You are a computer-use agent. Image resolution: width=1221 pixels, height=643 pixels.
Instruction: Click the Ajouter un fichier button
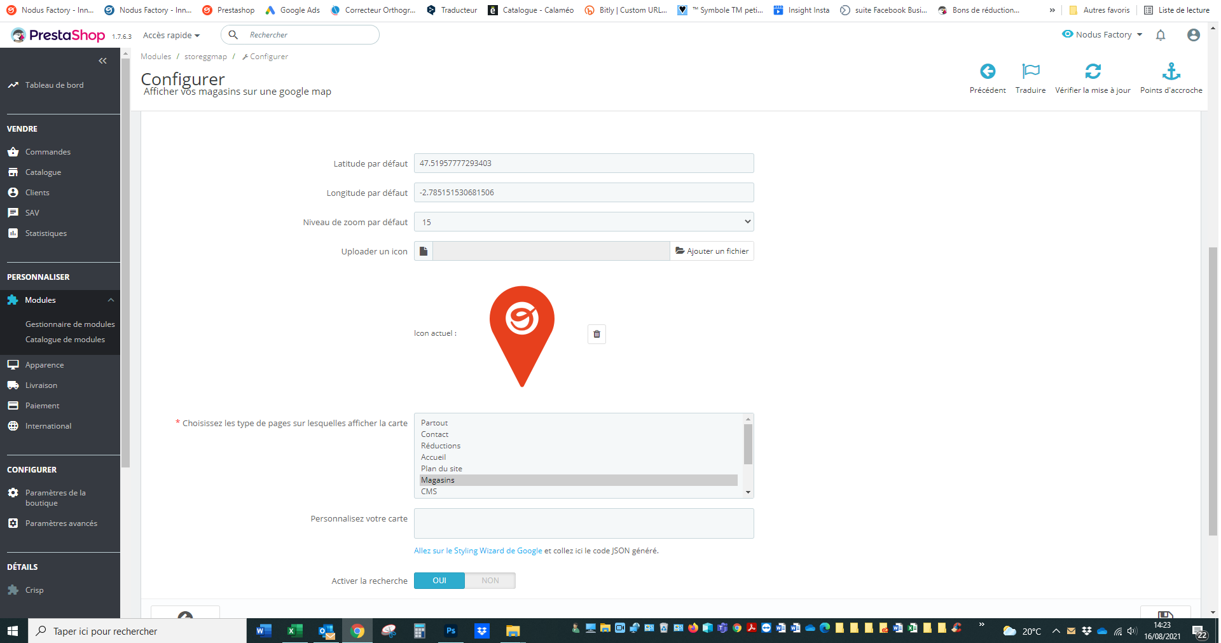[x=712, y=251]
